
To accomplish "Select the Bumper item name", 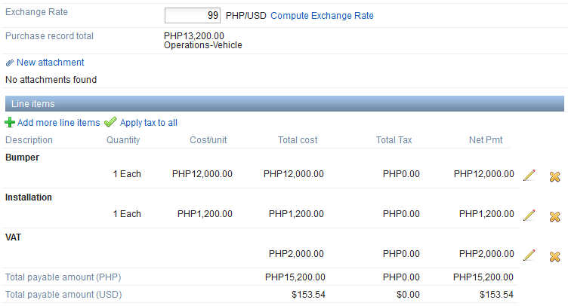I will (23, 158).
